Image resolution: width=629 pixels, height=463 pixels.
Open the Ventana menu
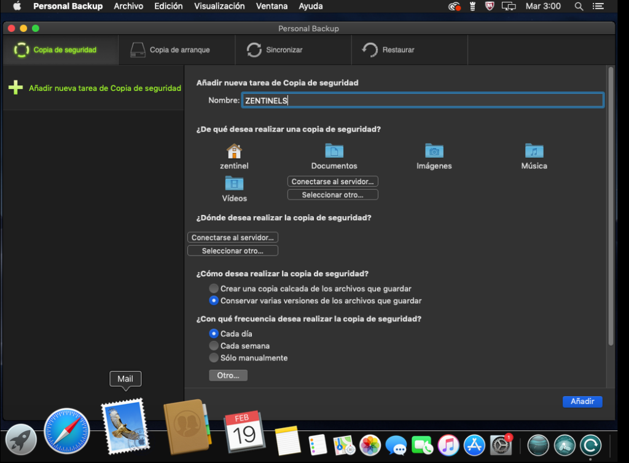272,6
